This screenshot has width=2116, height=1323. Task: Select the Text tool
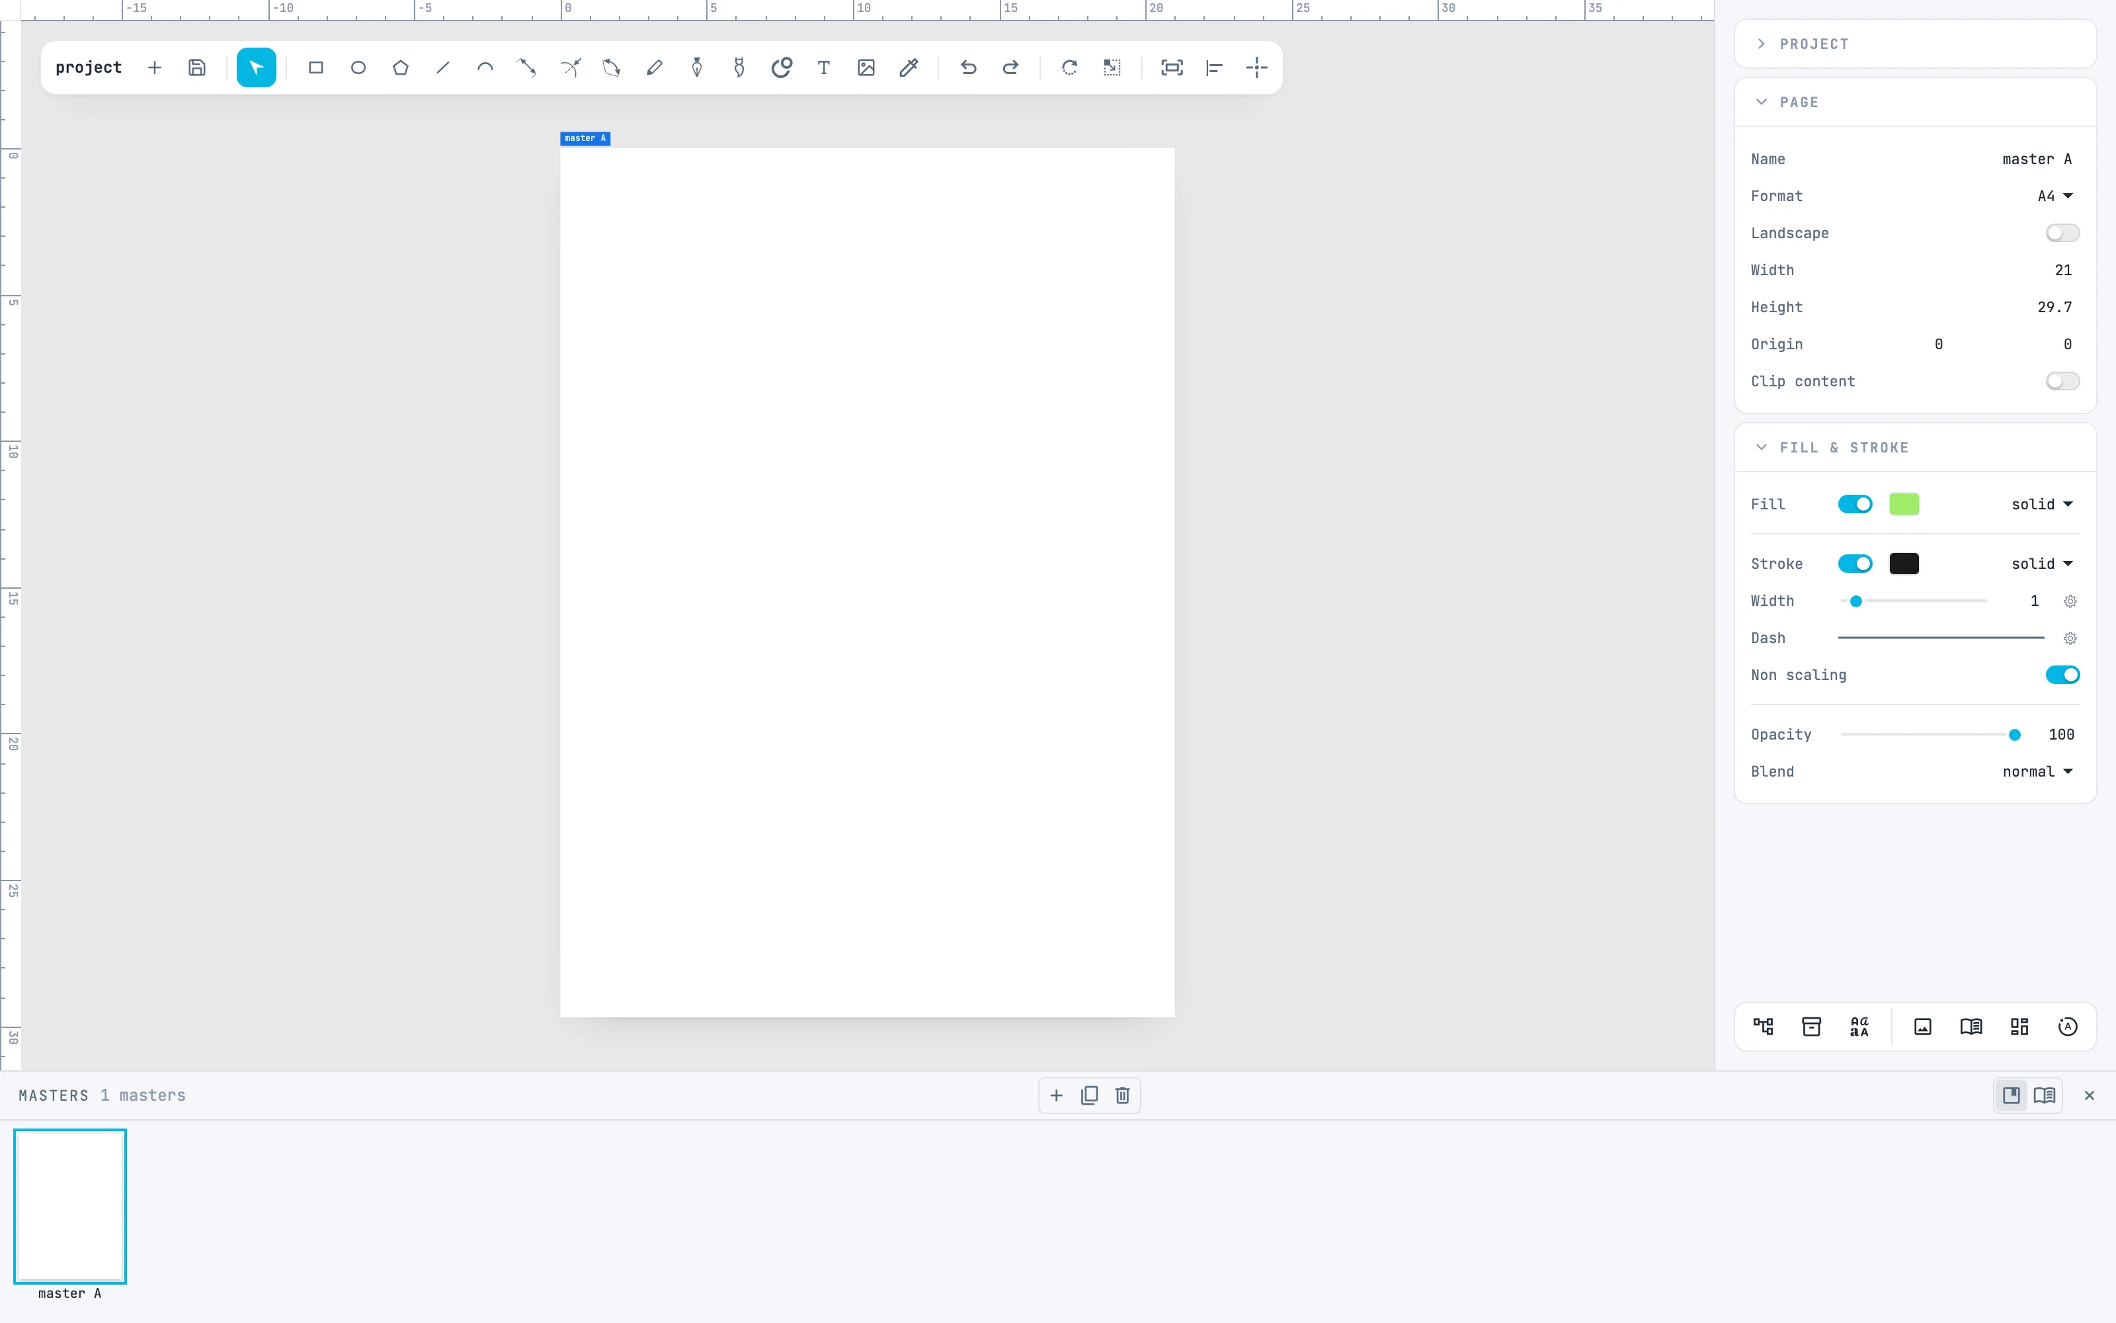[824, 67]
